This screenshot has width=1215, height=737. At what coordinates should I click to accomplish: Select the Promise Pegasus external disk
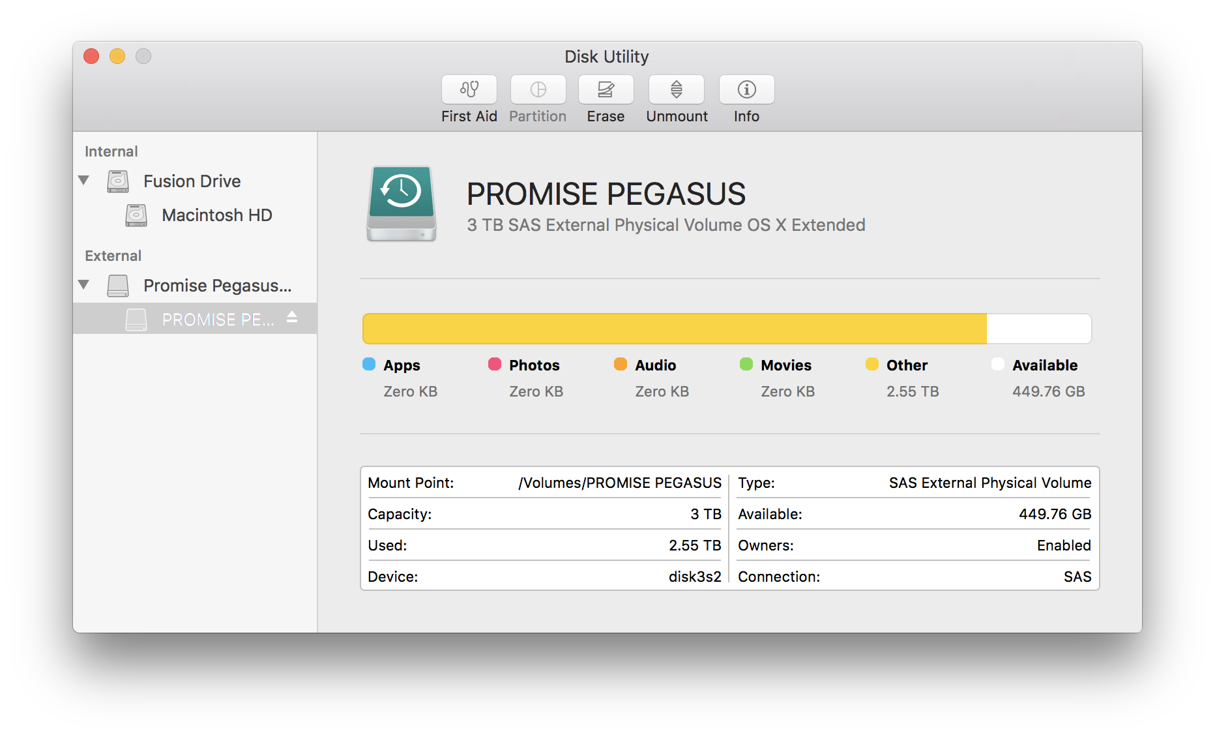tap(217, 286)
